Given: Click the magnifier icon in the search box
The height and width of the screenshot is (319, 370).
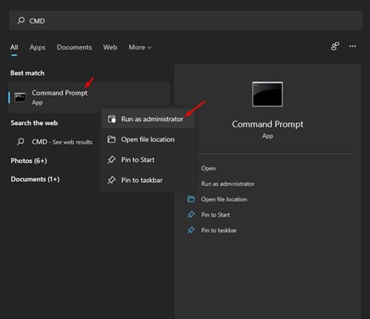Looking at the screenshot, I should point(21,21).
